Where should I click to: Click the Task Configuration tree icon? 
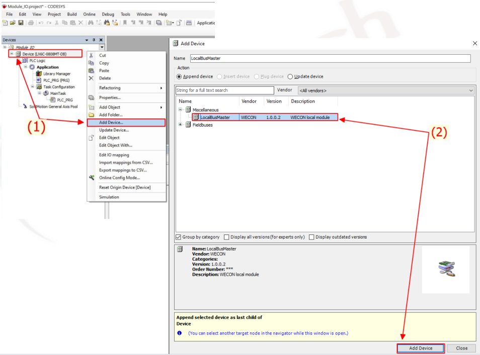(x=39, y=87)
